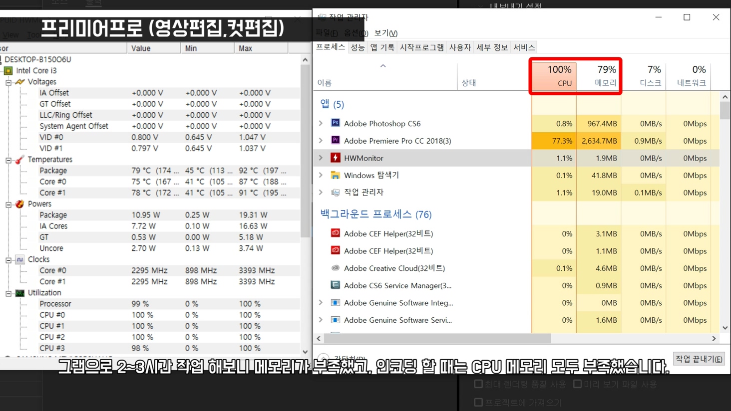Select the DESKTOP-B150O6U tree node

tap(38, 59)
